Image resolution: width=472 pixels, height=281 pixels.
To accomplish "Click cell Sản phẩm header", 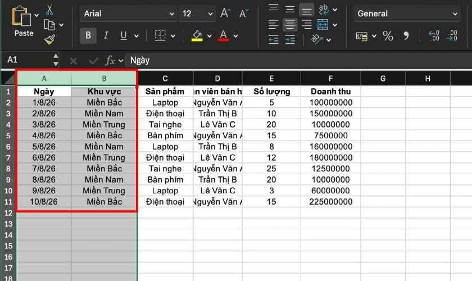I will point(165,91).
